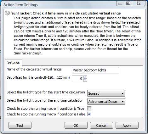Viewport: 148px width, 134px height.
Task: Uncheck stop macro if condition is False
Action: tap(89, 114)
